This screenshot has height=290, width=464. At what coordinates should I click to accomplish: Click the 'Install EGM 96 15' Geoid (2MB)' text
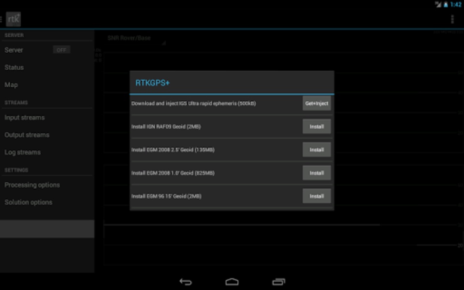(166, 196)
